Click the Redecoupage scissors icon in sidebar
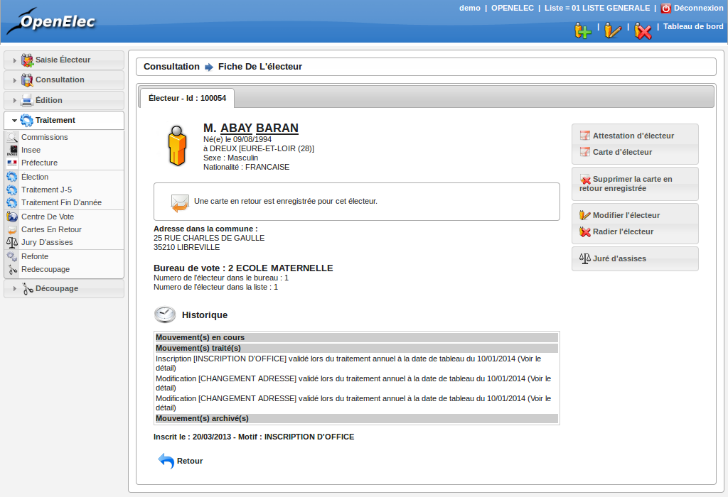Viewport: 728px width, 497px height. [x=12, y=269]
